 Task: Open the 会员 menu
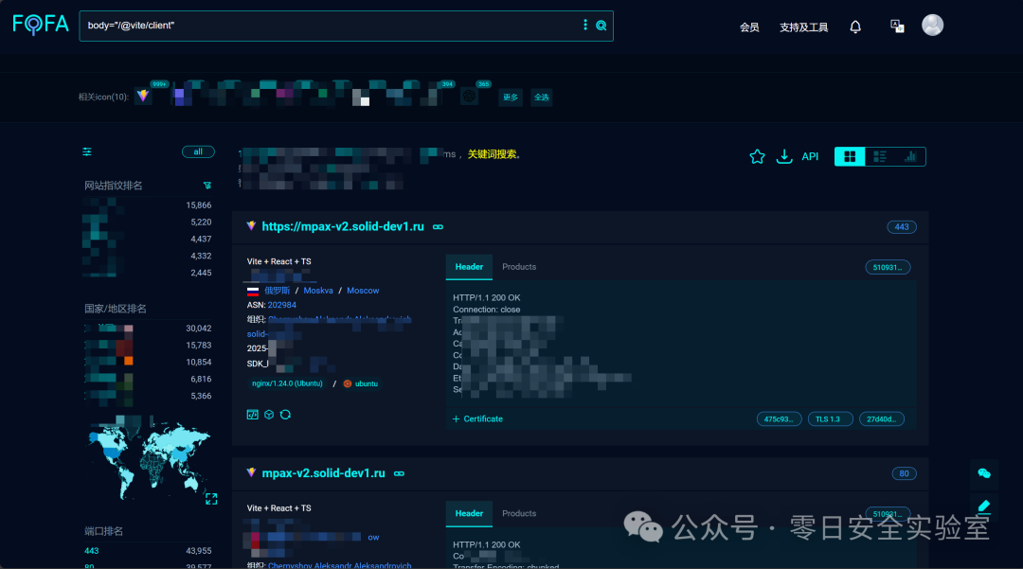(749, 27)
